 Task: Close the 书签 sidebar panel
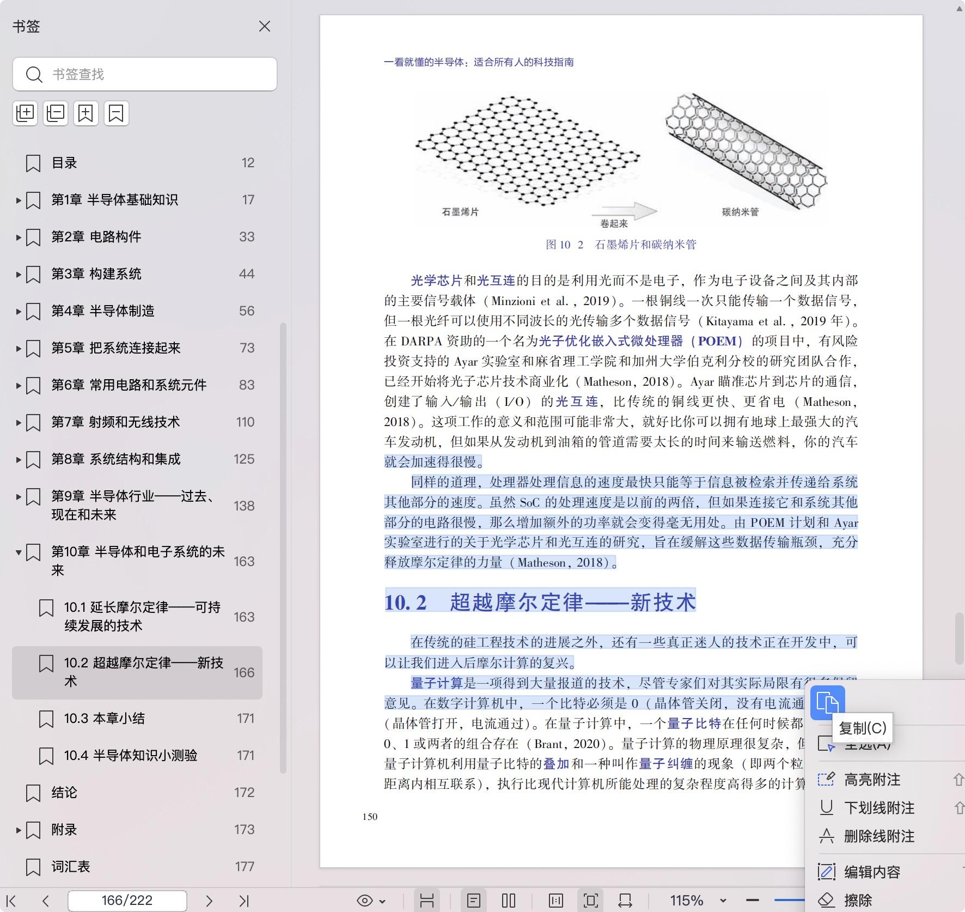coord(265,26)
